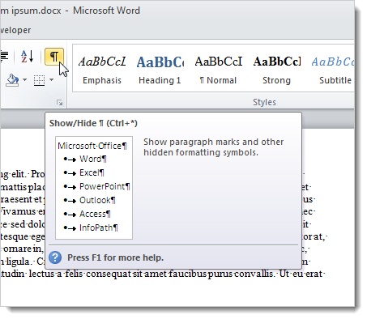Viewport: 367px width, 319px height.
Task: Click the Styles group label
Action: click(264, 102)
